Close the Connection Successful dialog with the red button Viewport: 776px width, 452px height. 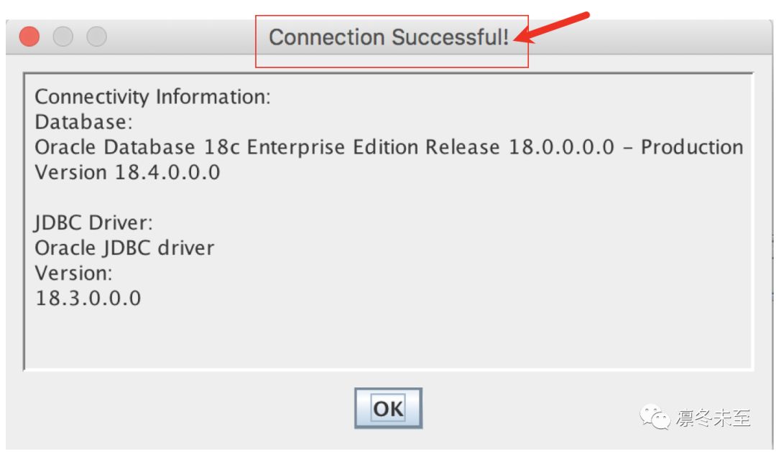pos(29,37)
